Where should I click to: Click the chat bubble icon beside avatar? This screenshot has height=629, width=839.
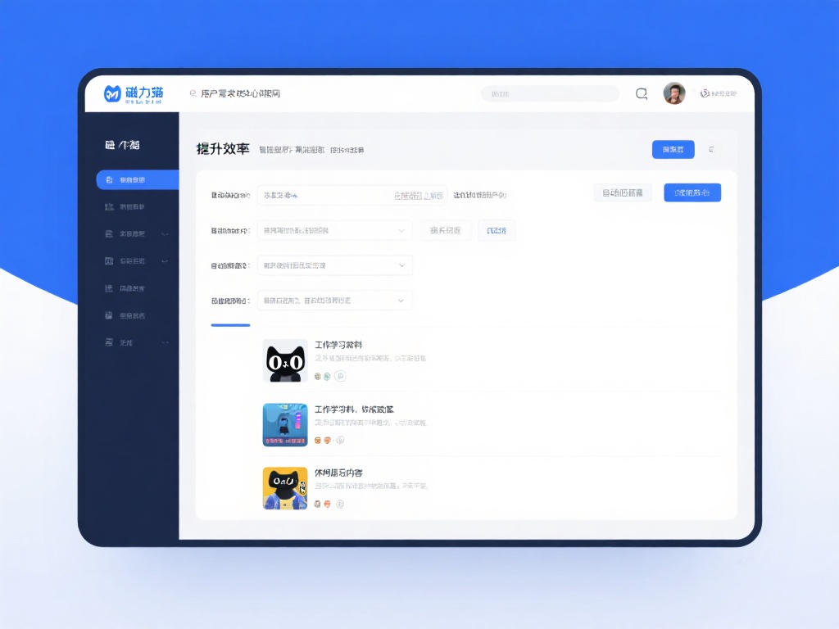coord(642,93)
